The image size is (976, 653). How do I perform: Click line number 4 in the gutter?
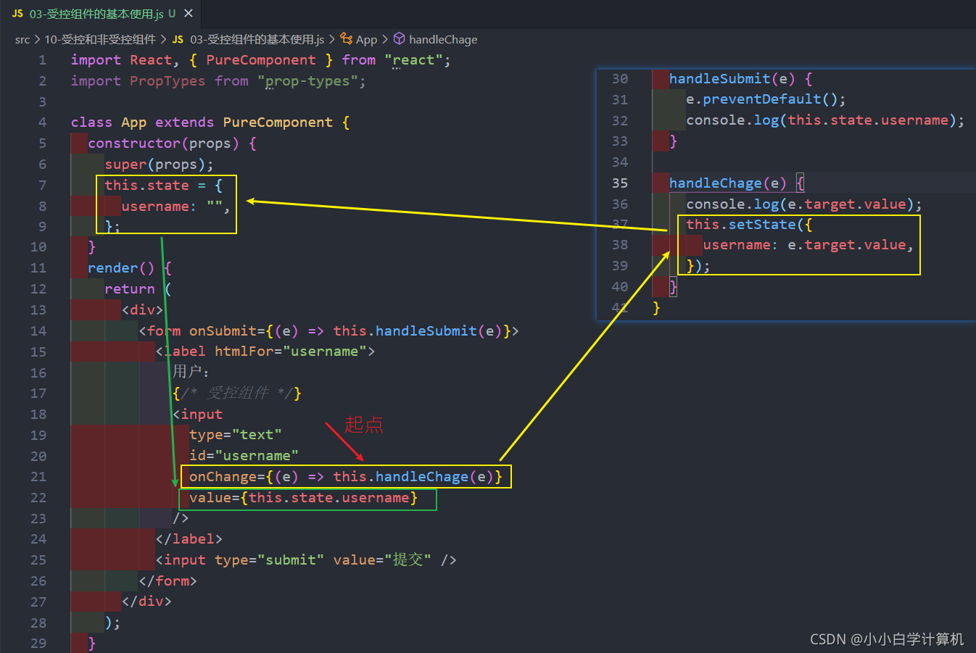point(42,122)
